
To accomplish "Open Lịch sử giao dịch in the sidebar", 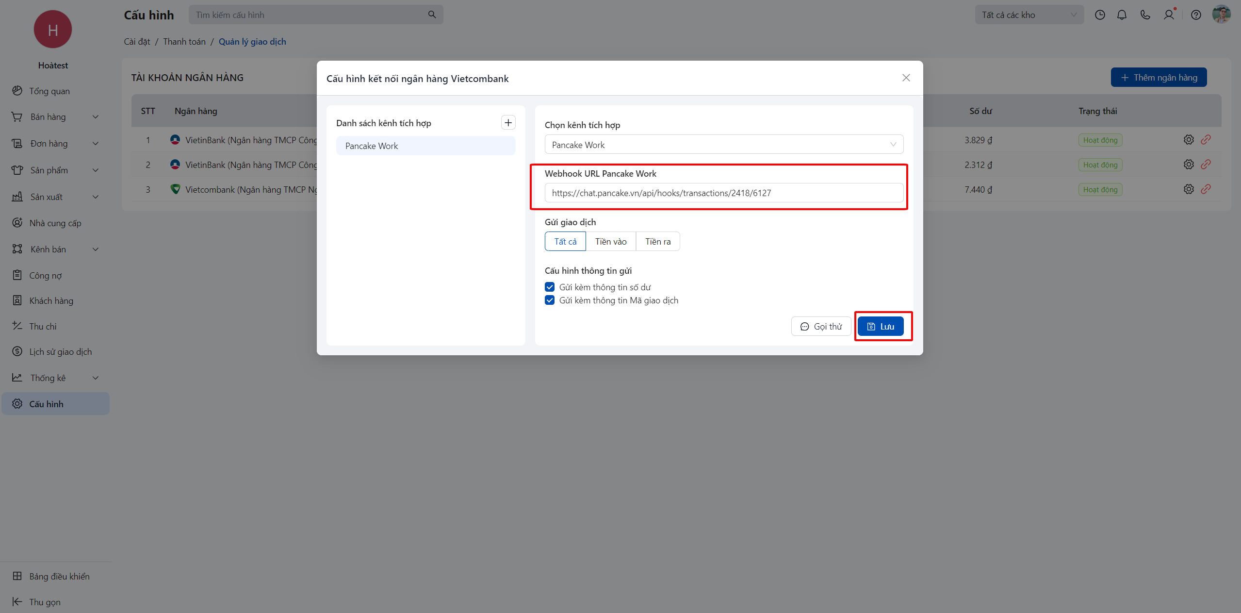I will (x=60, y=352).
